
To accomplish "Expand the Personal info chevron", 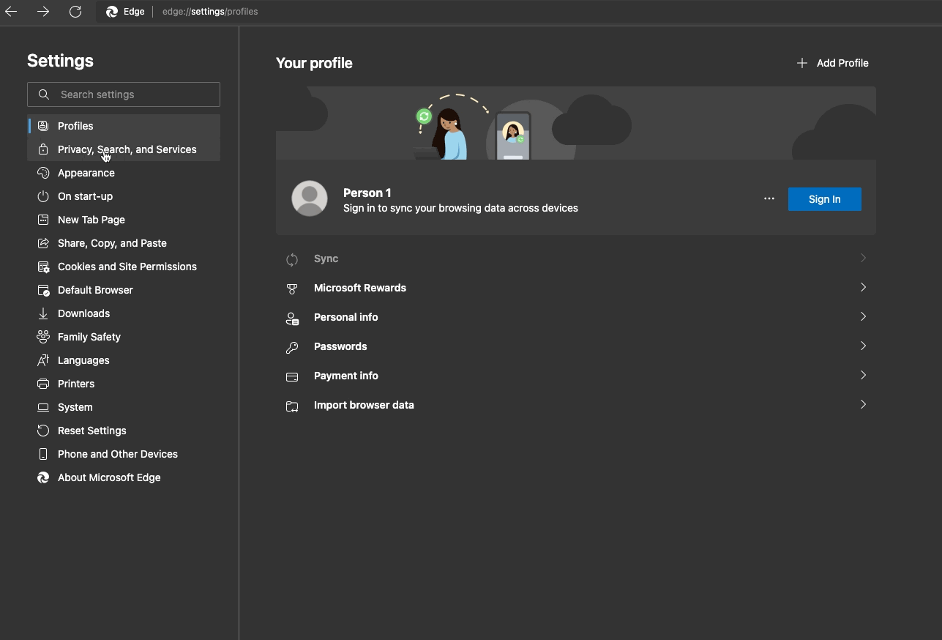I will click(x=863, y=316).
